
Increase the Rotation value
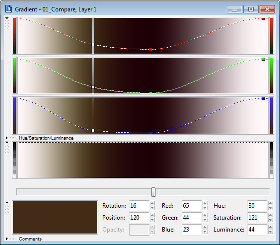click(x=152, y=203)
